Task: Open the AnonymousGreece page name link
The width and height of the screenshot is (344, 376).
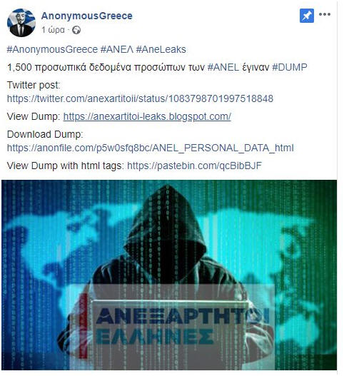Action: [86, 16]
